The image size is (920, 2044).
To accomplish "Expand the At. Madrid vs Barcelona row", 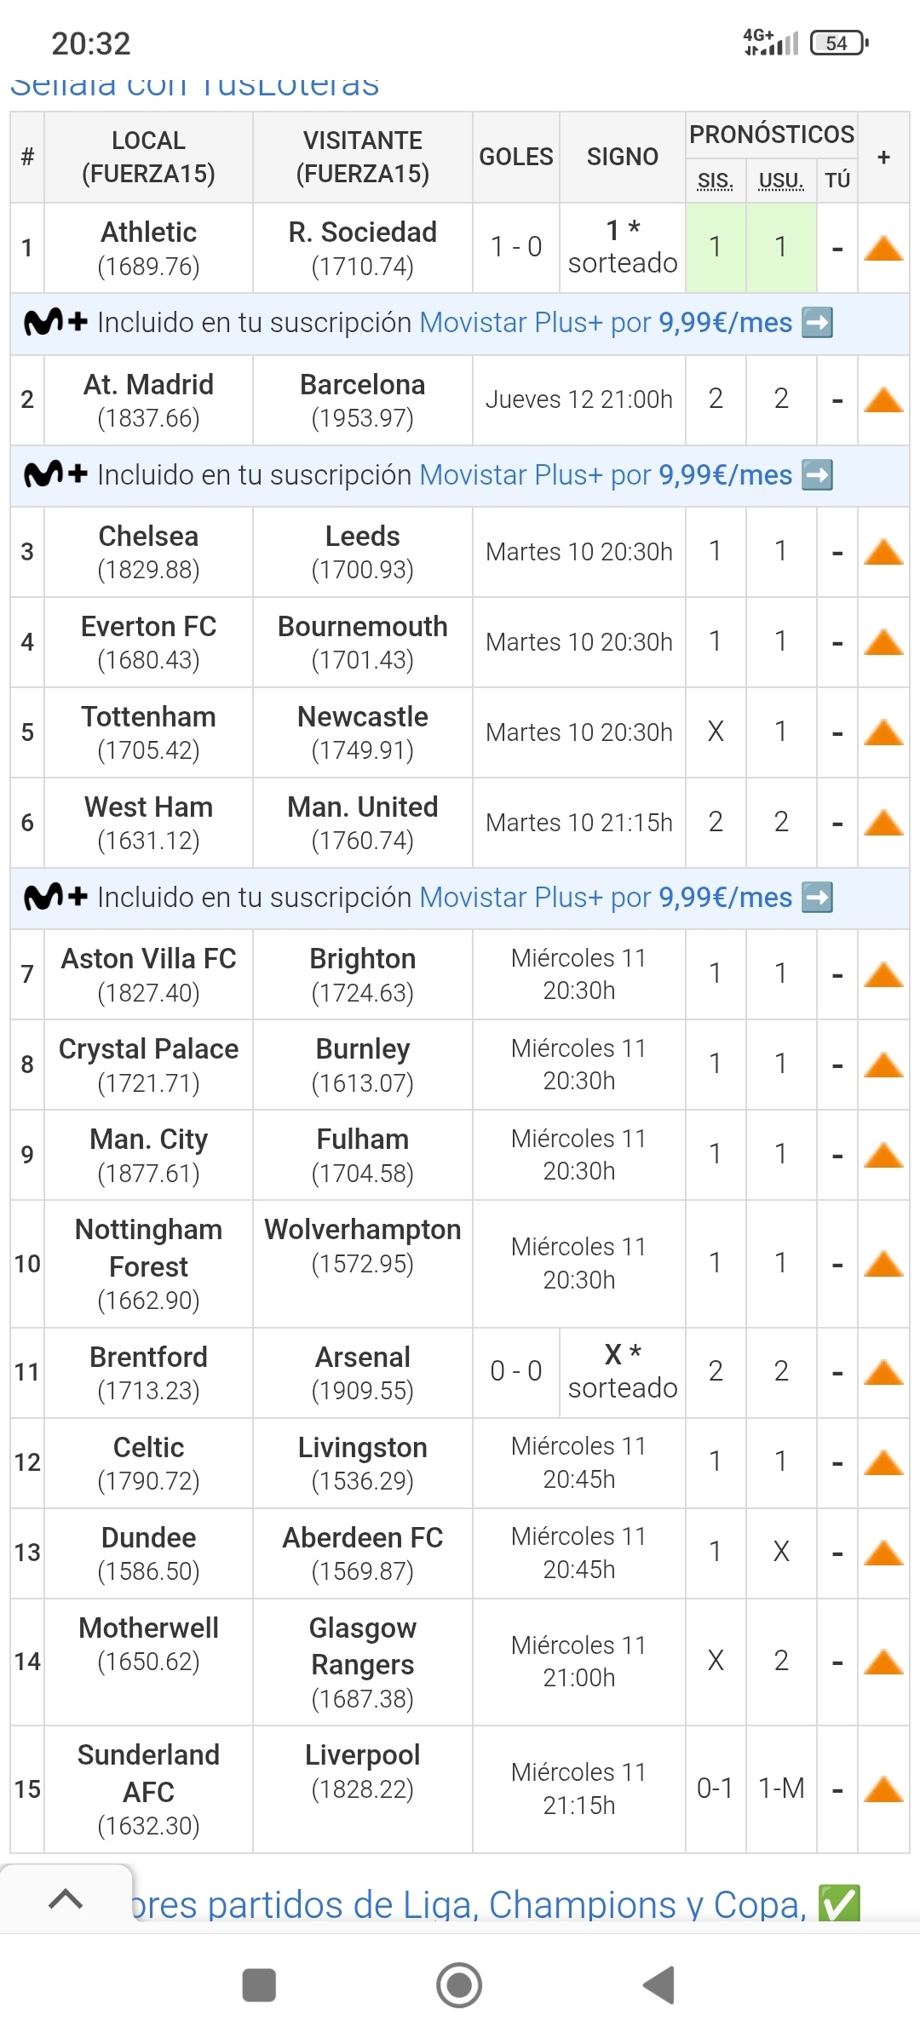I will 883,399.
